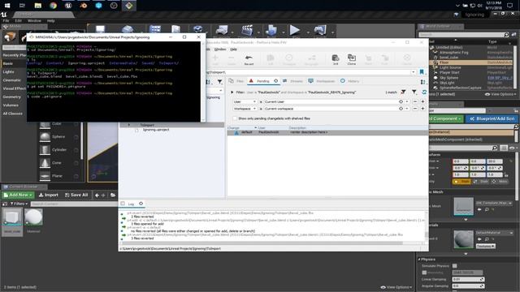The image size is (520, 292).
Task: Click the Import button in the Content Browser
Action: [49, 195]
